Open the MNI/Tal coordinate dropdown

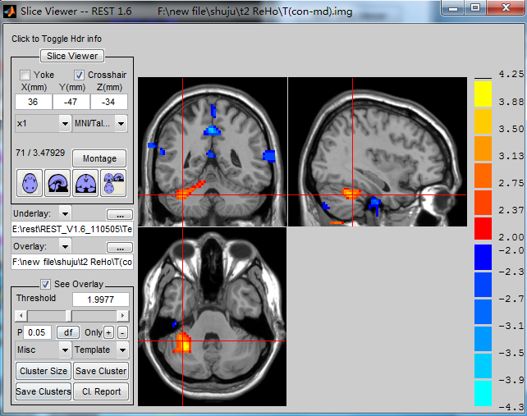pos(100,124)
